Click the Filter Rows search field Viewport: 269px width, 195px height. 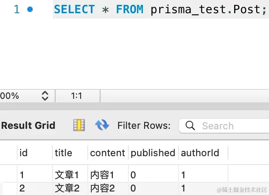(x=224, y=126)
